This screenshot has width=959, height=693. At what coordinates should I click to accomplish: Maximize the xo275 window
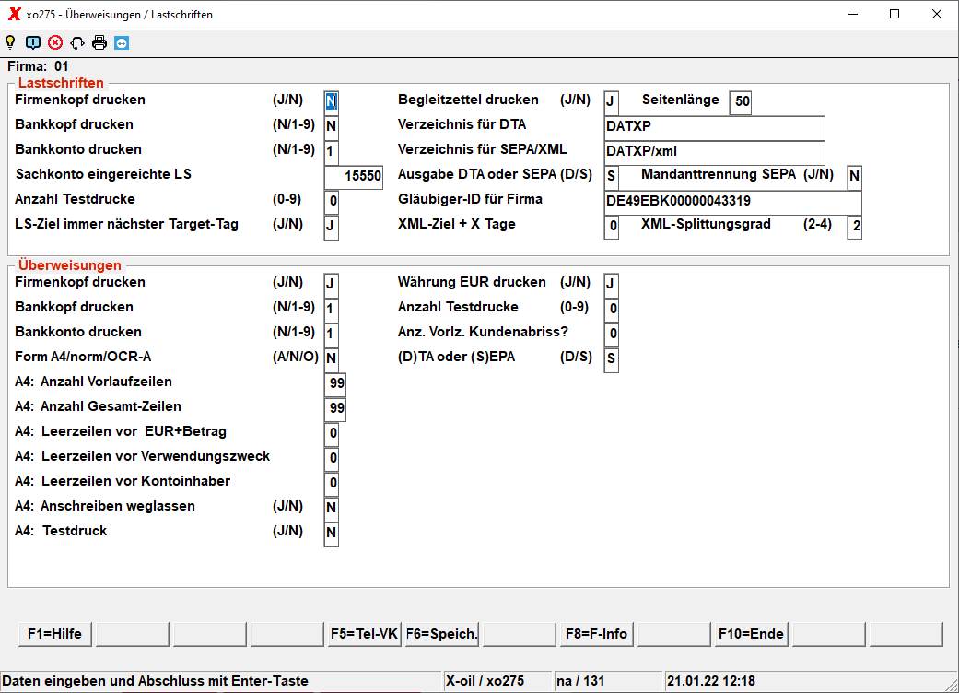(895, 14)
